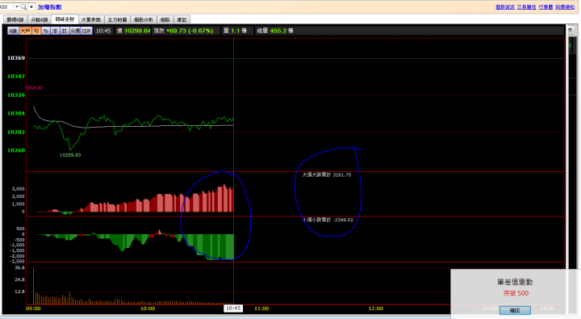Open the 個股分析 tab

coord(144,19)
